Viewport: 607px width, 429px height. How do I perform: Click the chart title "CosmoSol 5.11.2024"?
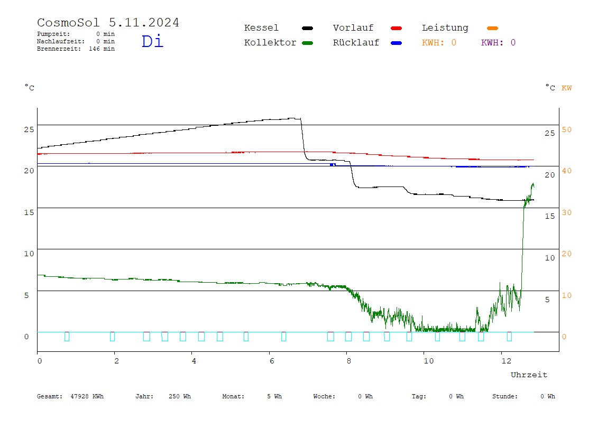point(108,22)
